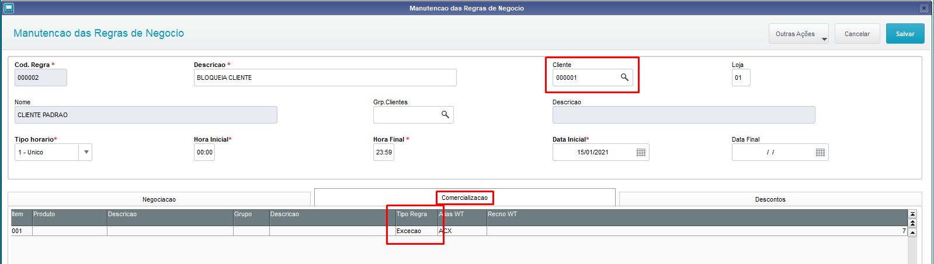Expand the Tipo horario dropdown
This screenshot has width=934, height=264.
click(86, 152)
